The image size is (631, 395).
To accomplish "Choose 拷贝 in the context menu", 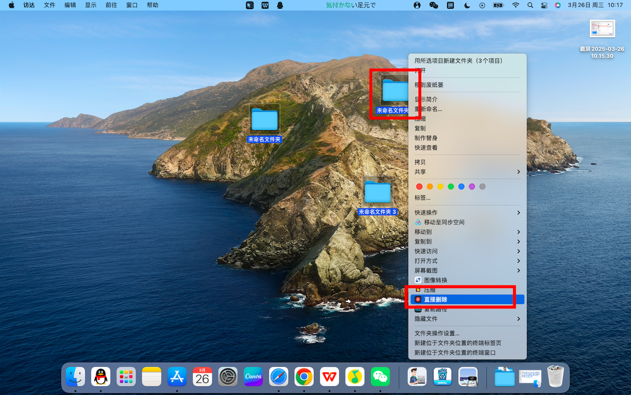I will pyautogui.click(x=467, y=162).
